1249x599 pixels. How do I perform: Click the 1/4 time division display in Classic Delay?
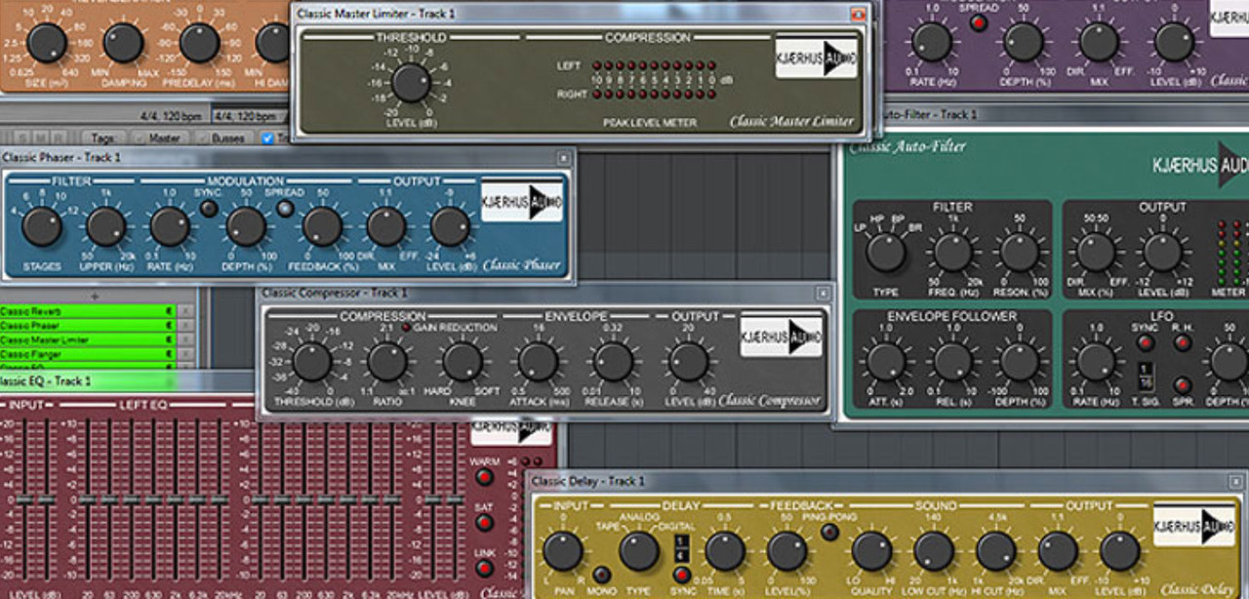pyautogui.click(x=682, y=547)
